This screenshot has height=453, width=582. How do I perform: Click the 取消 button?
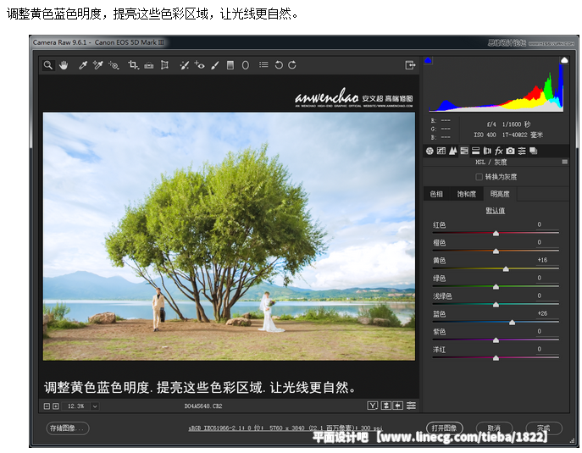point(494,428)
